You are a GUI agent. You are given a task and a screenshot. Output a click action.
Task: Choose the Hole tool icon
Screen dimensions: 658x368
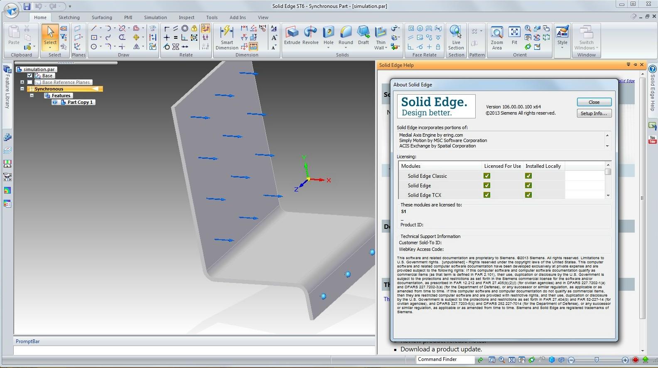point(329,32)
